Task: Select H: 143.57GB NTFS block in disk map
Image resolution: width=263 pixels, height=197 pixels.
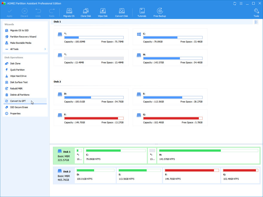Action: (208, 156)
